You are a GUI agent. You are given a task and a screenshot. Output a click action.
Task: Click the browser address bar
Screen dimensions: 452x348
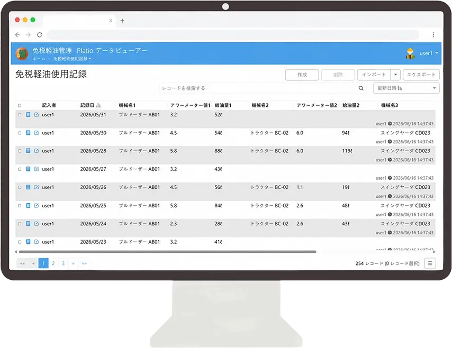[x=233, y=35]
